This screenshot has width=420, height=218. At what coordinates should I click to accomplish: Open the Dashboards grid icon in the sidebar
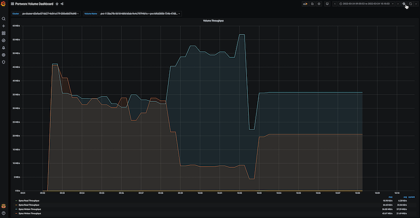pos(3,33)
